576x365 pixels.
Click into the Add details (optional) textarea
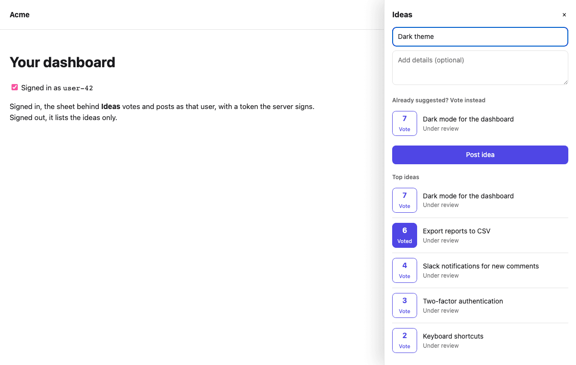[x=480, y=68]
